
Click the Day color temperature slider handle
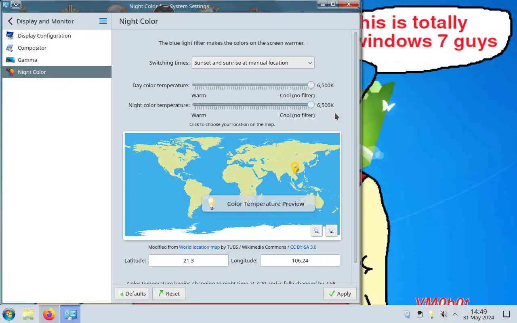click(x=311, y=85)
